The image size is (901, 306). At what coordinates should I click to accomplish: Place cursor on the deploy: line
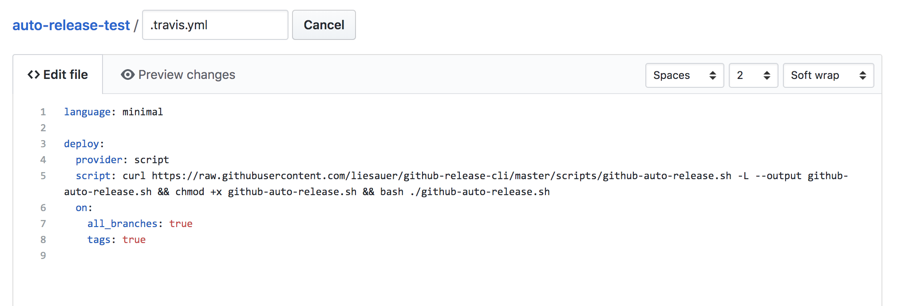click(x=84, y=144)
